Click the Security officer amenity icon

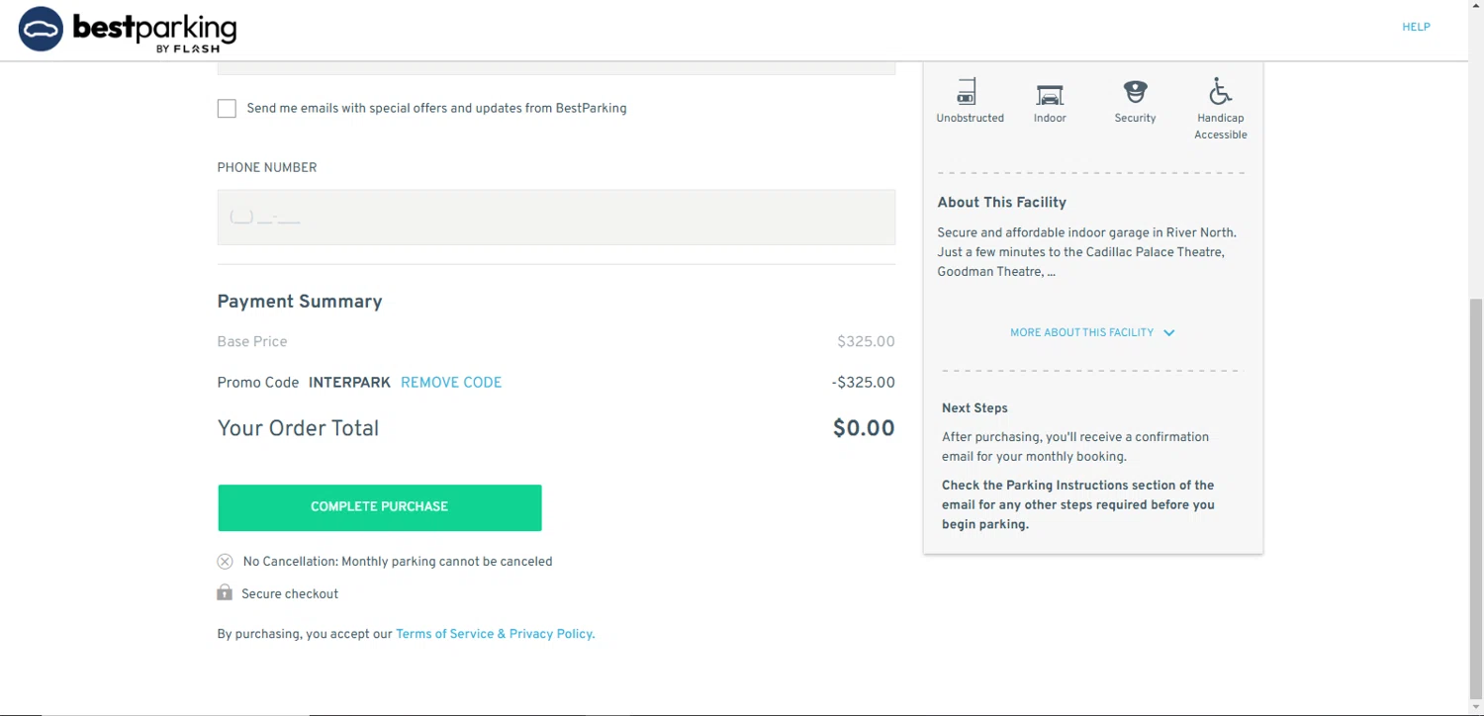(1135, 92)
